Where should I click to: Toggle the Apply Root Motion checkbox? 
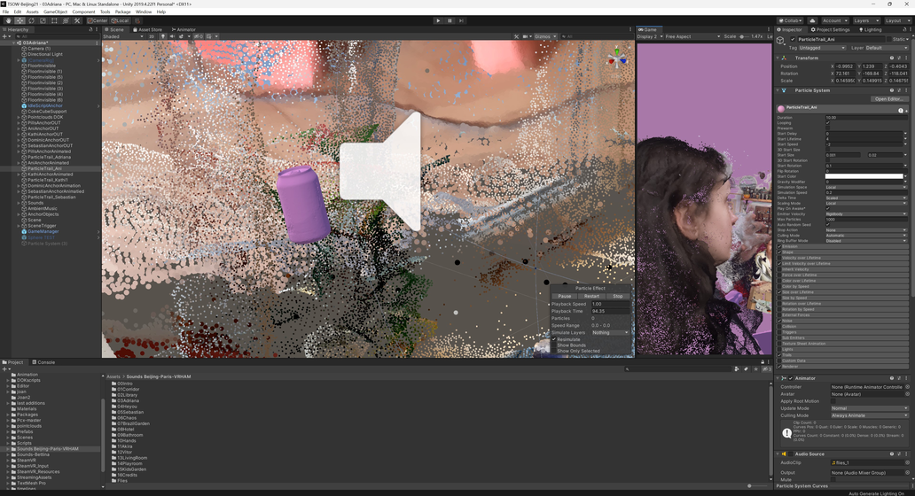coord(833,401)
